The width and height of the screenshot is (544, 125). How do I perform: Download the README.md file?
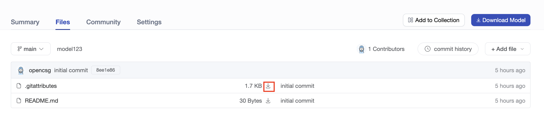click(x=268, y=101)
